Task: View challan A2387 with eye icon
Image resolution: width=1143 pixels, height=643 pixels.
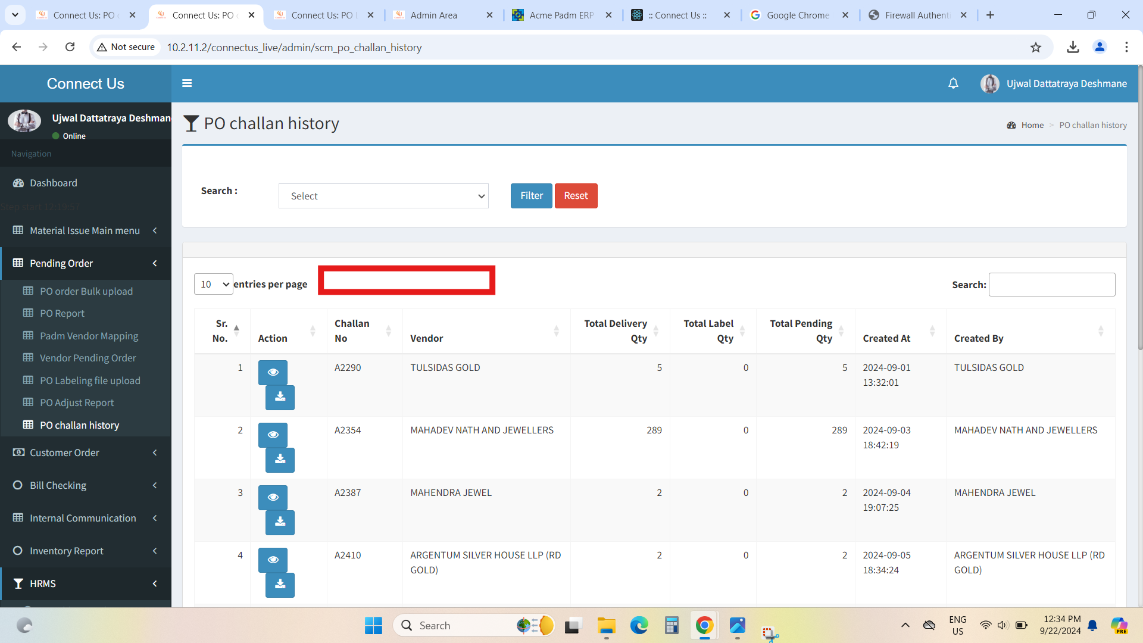Action: tap(273, 497)
